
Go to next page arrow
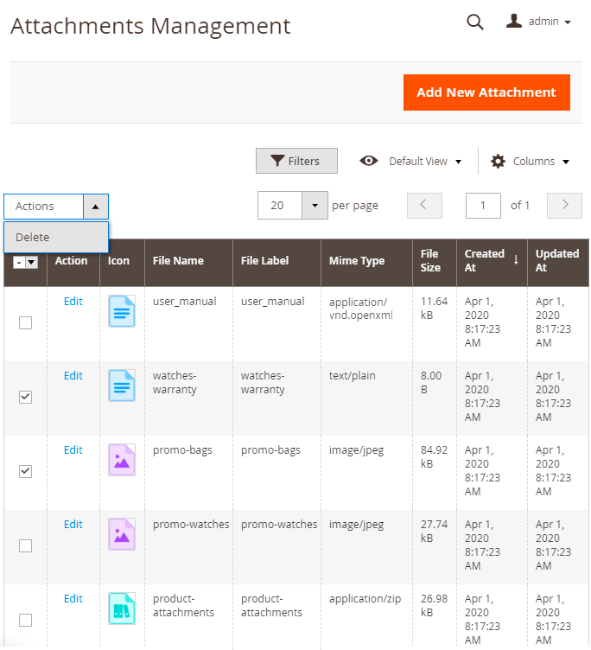pos(565,206)
